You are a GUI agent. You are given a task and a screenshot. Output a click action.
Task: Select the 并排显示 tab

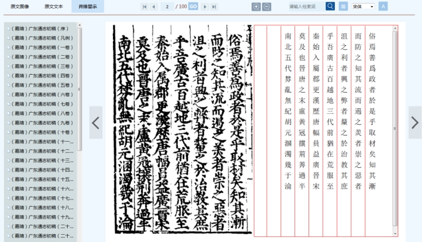coord(87,7)
